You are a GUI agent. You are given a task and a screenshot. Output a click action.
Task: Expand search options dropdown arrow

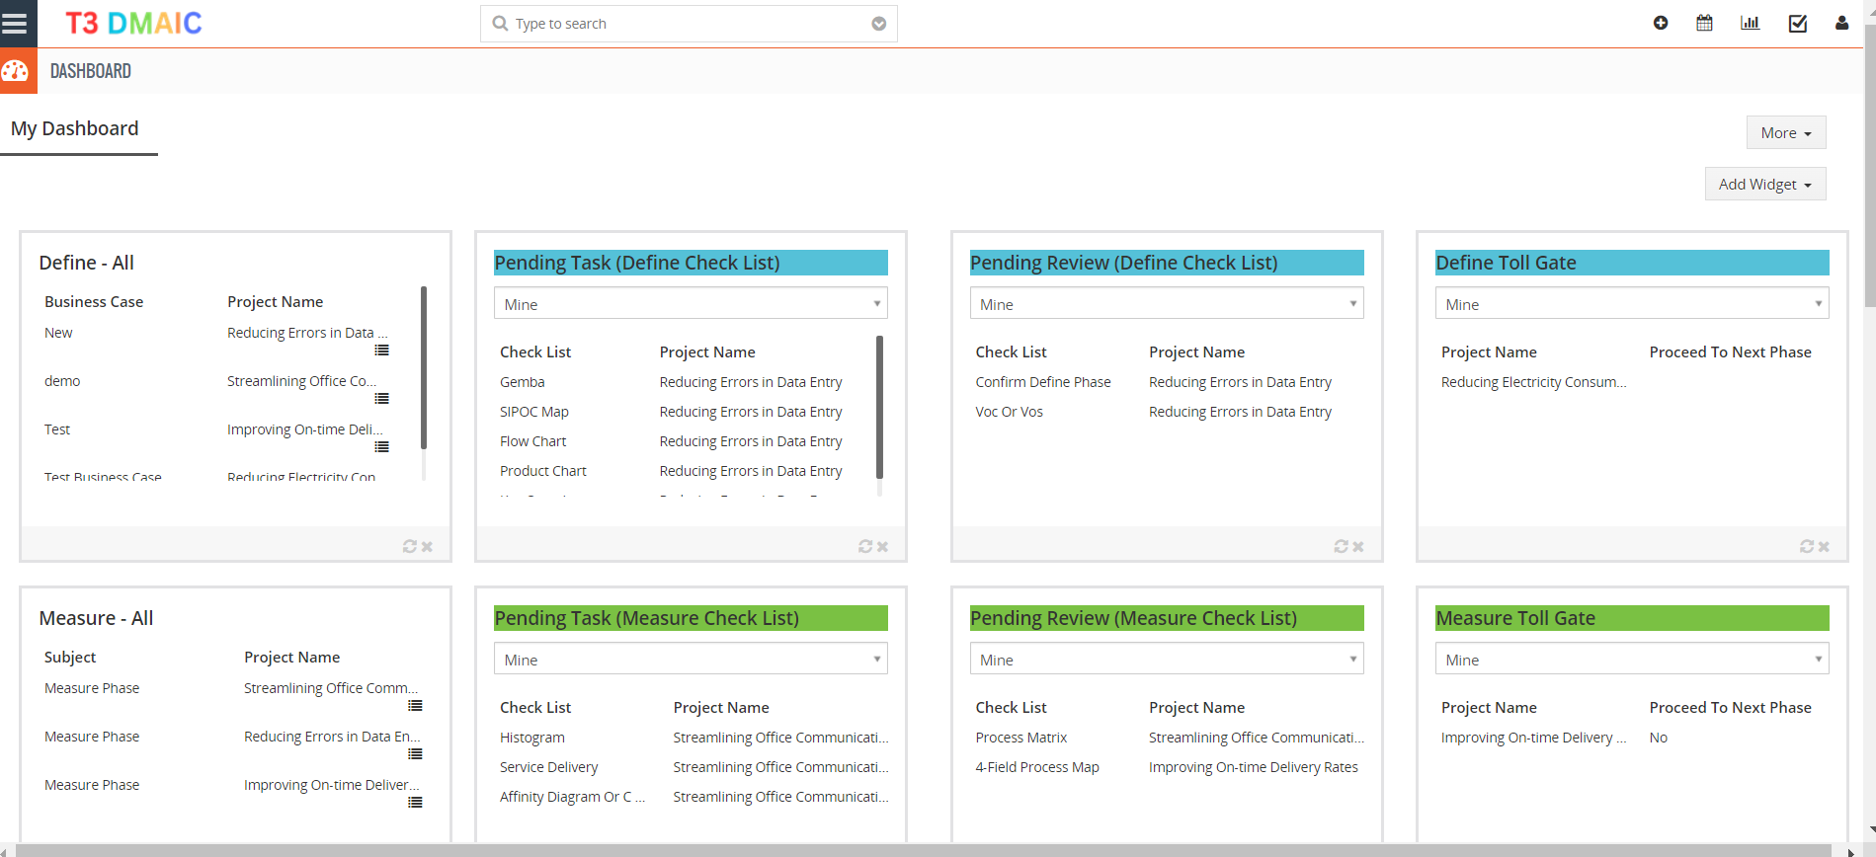[878, 24]
